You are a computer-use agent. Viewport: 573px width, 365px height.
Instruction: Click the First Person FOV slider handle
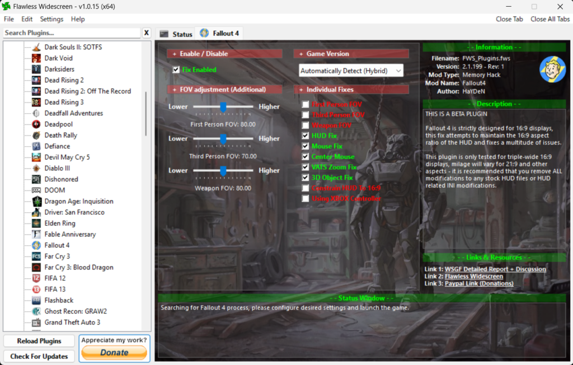click(x=223, y=107)
